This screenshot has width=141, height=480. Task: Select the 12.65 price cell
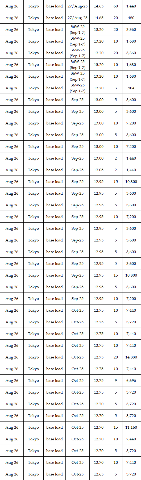click(99, 474)
